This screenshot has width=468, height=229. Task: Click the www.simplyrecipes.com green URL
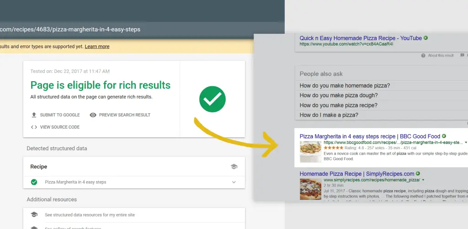click(372, 180)
